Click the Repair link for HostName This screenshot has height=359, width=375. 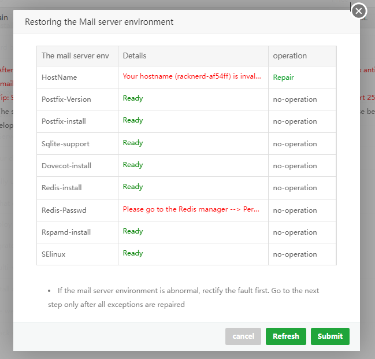point(283,77)
